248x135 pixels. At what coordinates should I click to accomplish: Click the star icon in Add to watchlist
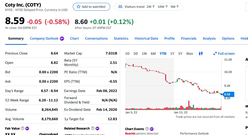[x=79, y=7]
